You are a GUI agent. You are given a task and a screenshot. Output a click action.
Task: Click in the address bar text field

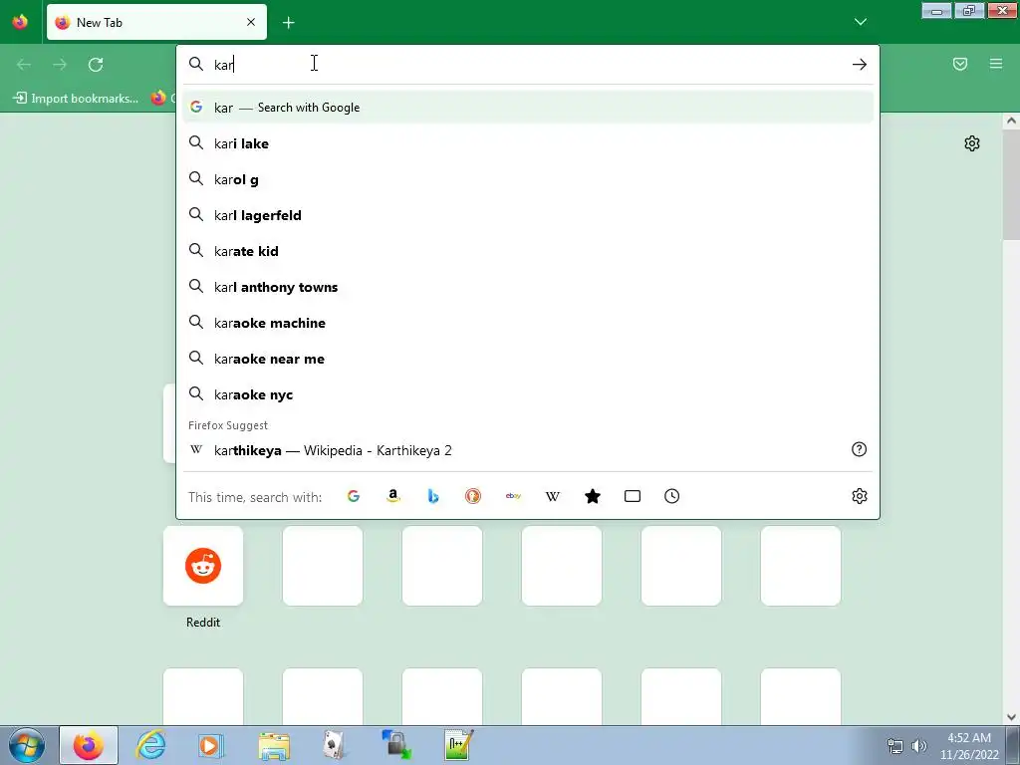click(x=527, y=65)
